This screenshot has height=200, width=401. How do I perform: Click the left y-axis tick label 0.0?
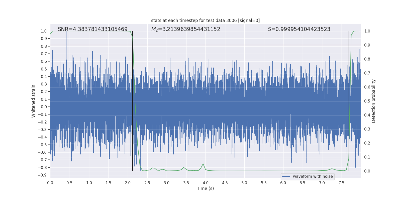point(44,107)
